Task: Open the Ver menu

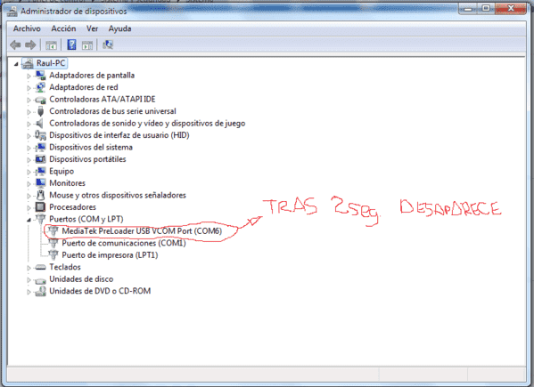Action: pyautogui.click(x=93, y=28)
